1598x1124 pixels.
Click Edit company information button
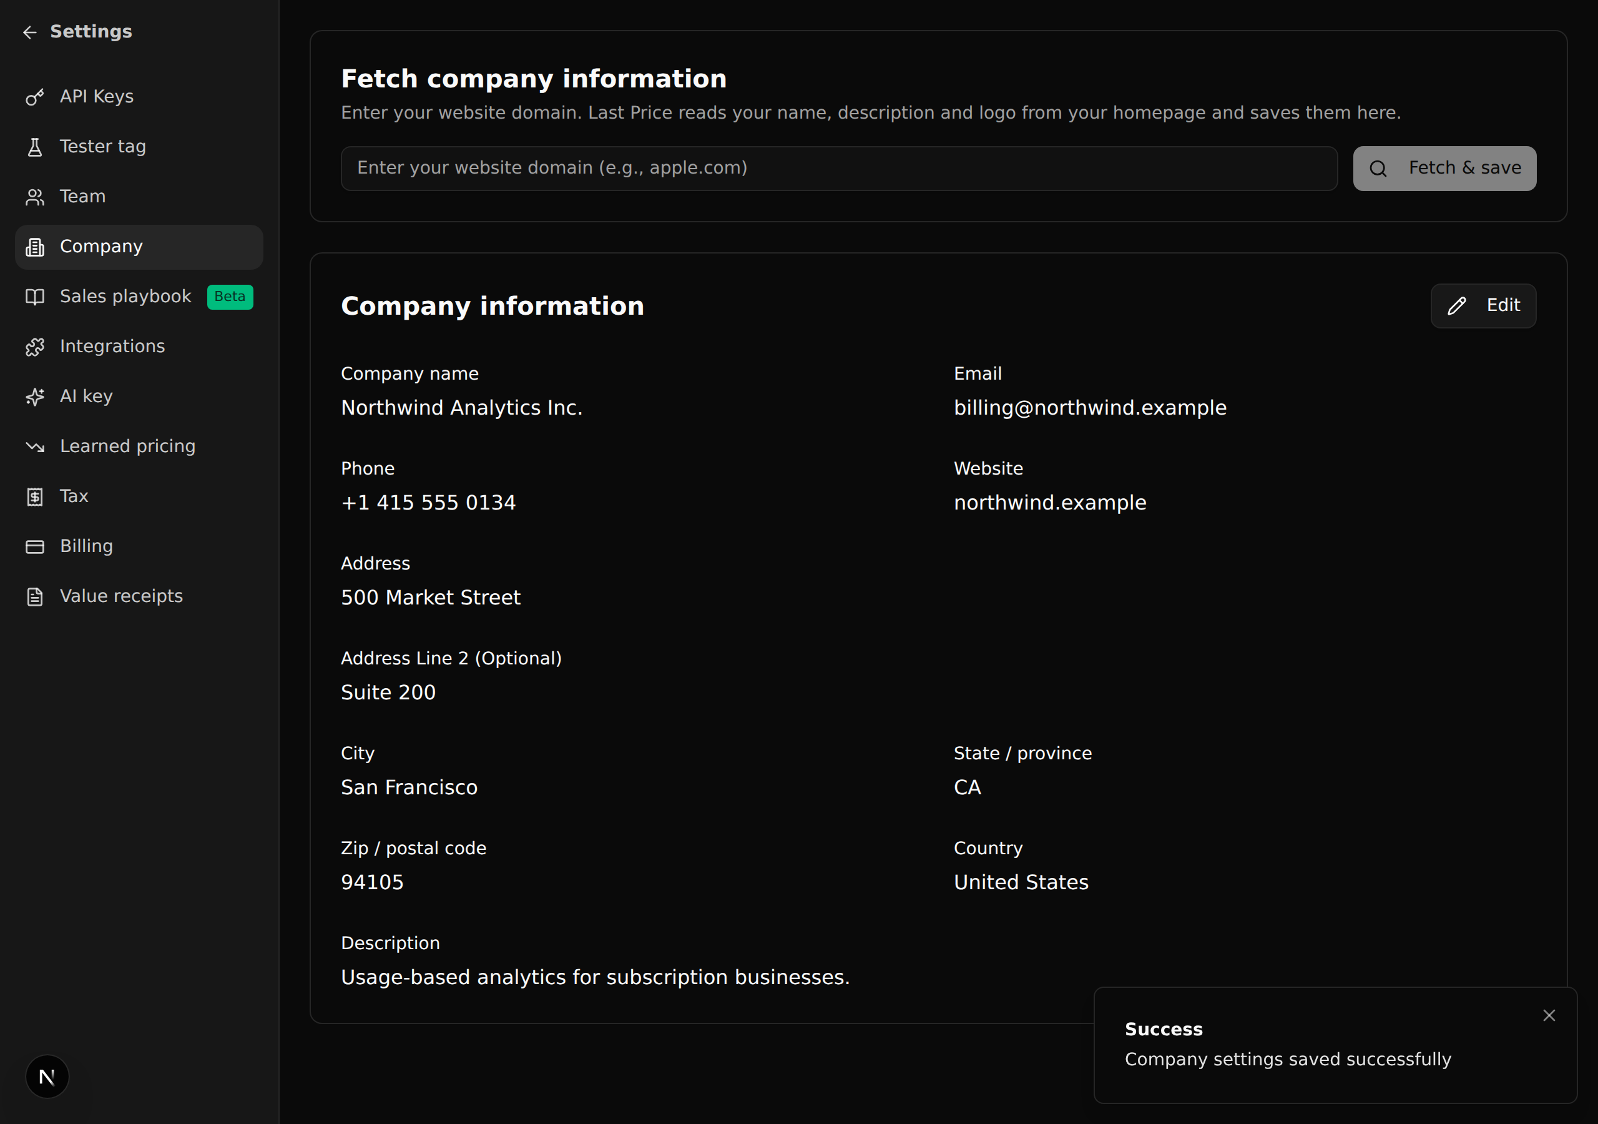tap(1483, 306)
